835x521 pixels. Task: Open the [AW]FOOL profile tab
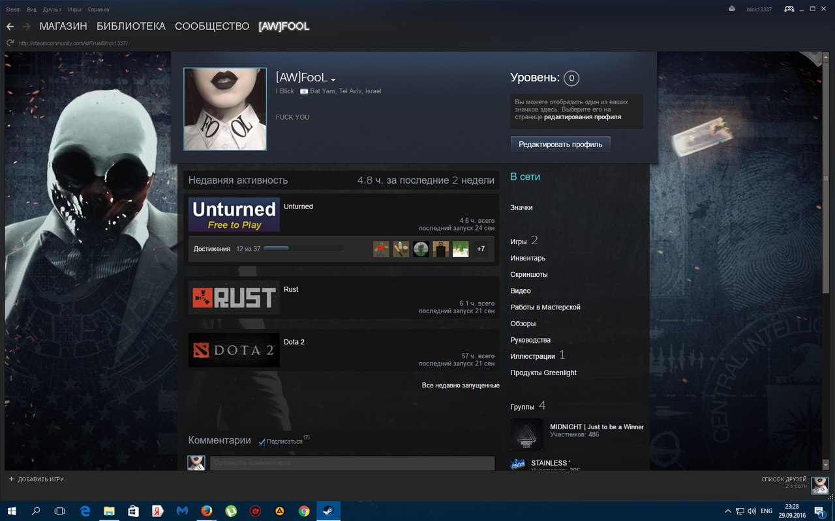click(x=284, y=27)
